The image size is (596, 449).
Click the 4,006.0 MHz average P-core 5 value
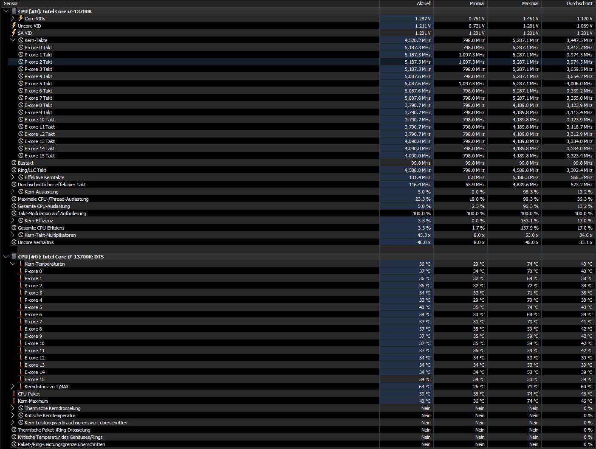tap(579, 84)
